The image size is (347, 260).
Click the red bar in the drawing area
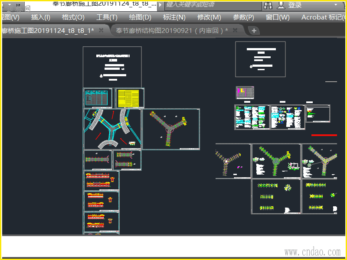tap(324, 135)
